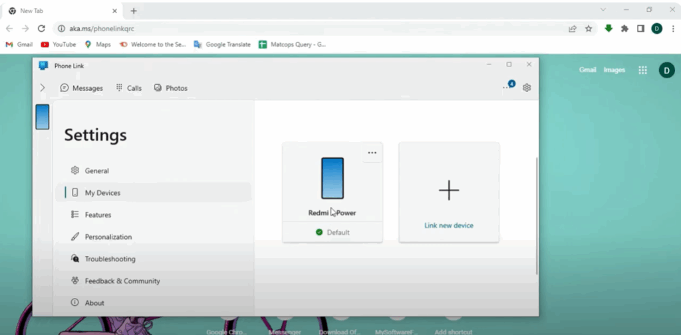Open Google Translate bookmark
The width and height of the screenshot is (681, 335).
pos(222,44)
